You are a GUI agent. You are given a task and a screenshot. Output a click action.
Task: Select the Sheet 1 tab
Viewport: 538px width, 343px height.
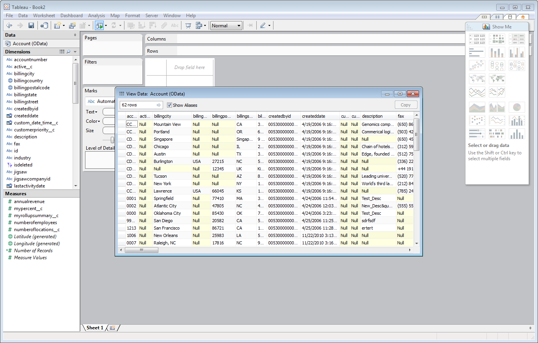[x=94, y=328]
